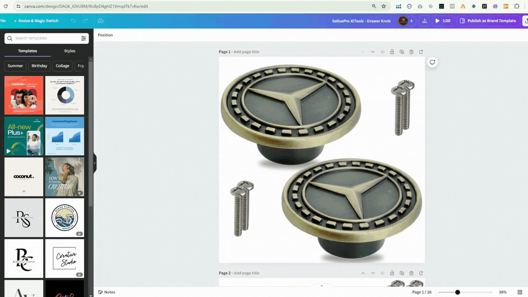The image size is (528, 297).
Task: Open the coconut logo template
Action: 24,177
